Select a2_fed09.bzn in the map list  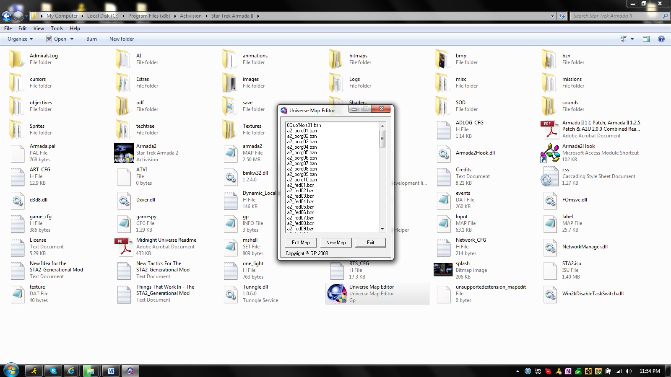point(301,229)
